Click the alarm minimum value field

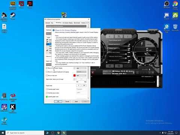point(79,79)
